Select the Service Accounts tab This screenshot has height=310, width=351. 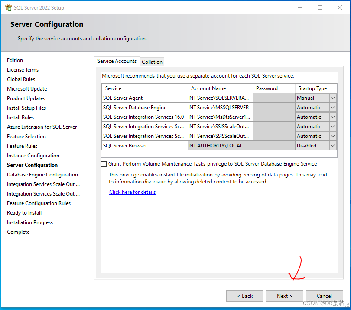pyautogui.click(x=117, y=61)
